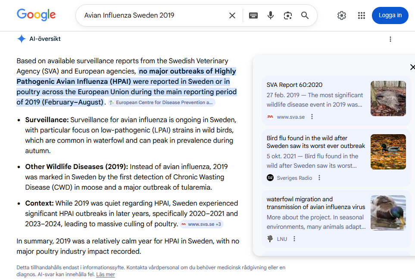Open European Centre for Disease Prevention citation

[x=162, y=102]
